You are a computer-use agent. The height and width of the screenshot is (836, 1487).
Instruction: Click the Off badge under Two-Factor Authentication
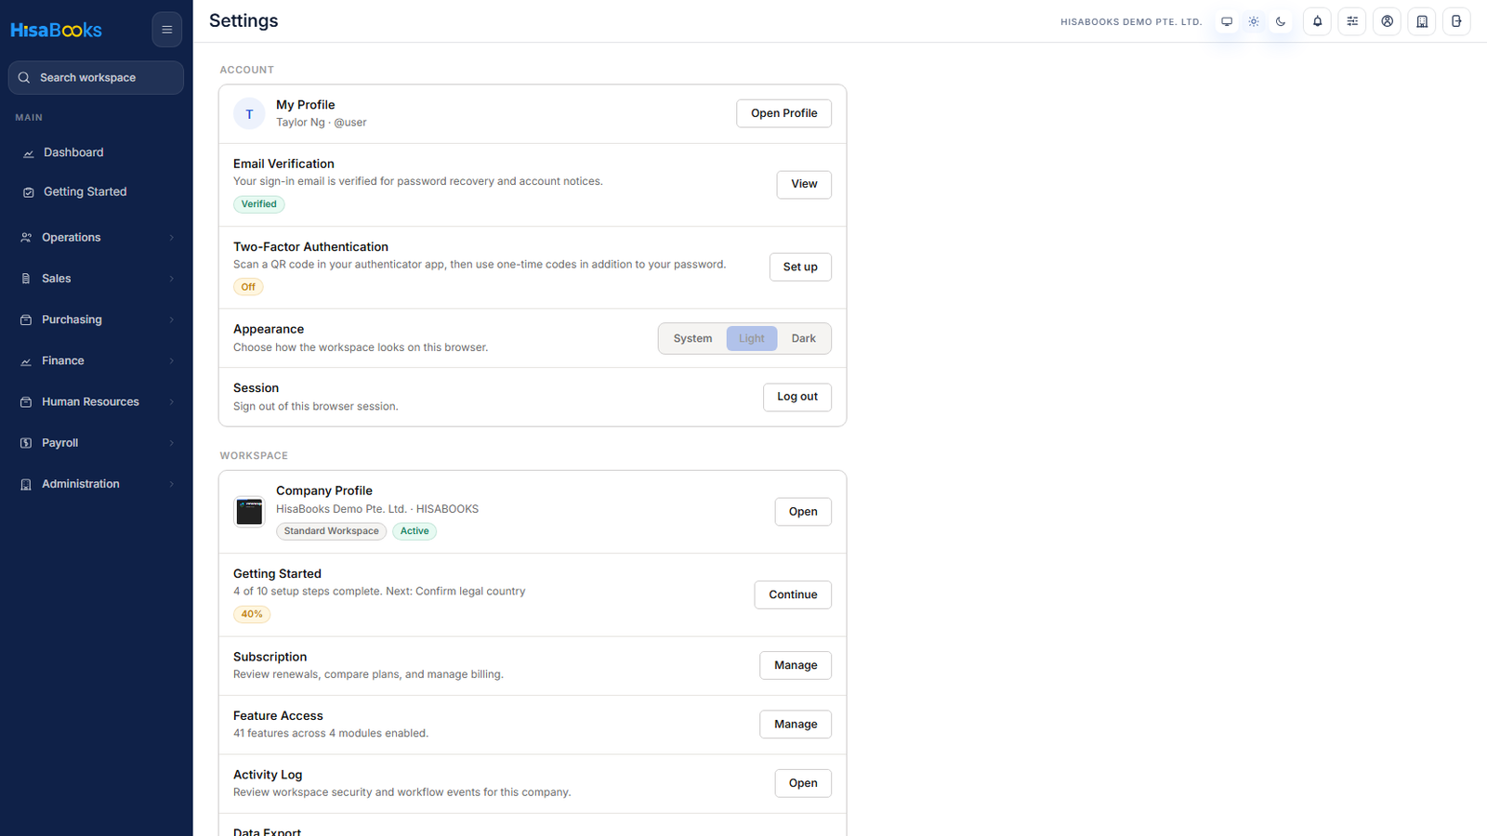click(248, 287)
